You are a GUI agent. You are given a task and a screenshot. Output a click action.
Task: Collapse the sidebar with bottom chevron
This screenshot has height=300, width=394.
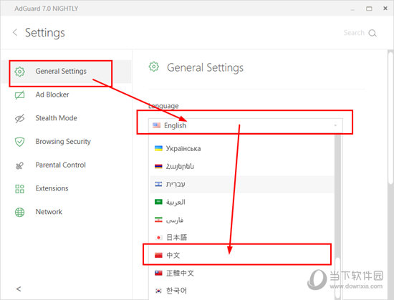point(19,289)
